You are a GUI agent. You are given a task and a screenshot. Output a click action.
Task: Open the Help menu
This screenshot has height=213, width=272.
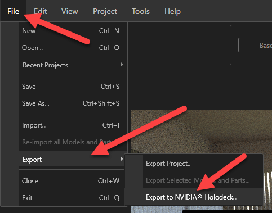point(172,11)
